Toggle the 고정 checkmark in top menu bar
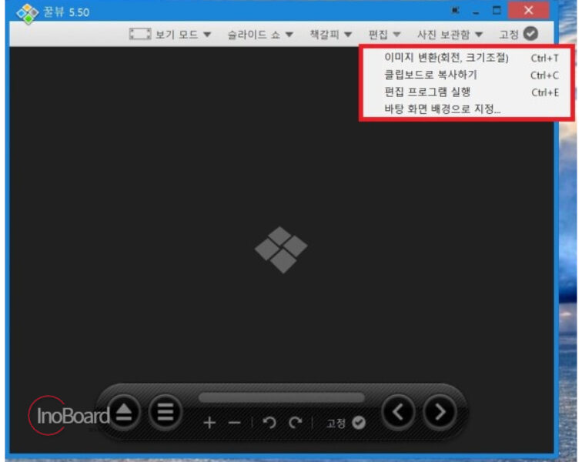The width and height of the screenshot is (582, 462). click(x=530, y=34)
